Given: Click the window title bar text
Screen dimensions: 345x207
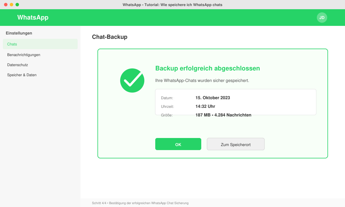Looking at the screenshot, I should pos(172,5).
